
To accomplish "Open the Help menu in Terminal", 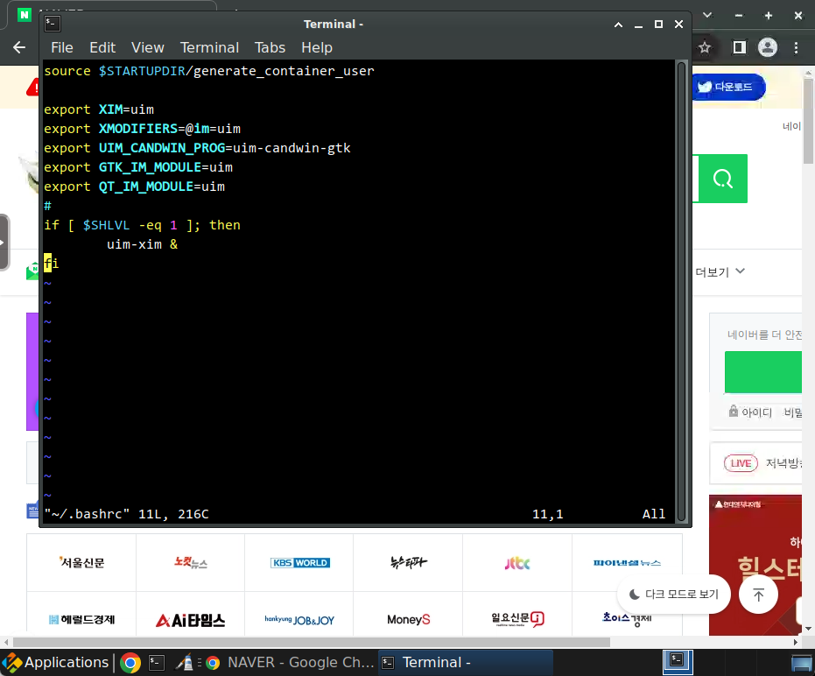I will point(317,47).
